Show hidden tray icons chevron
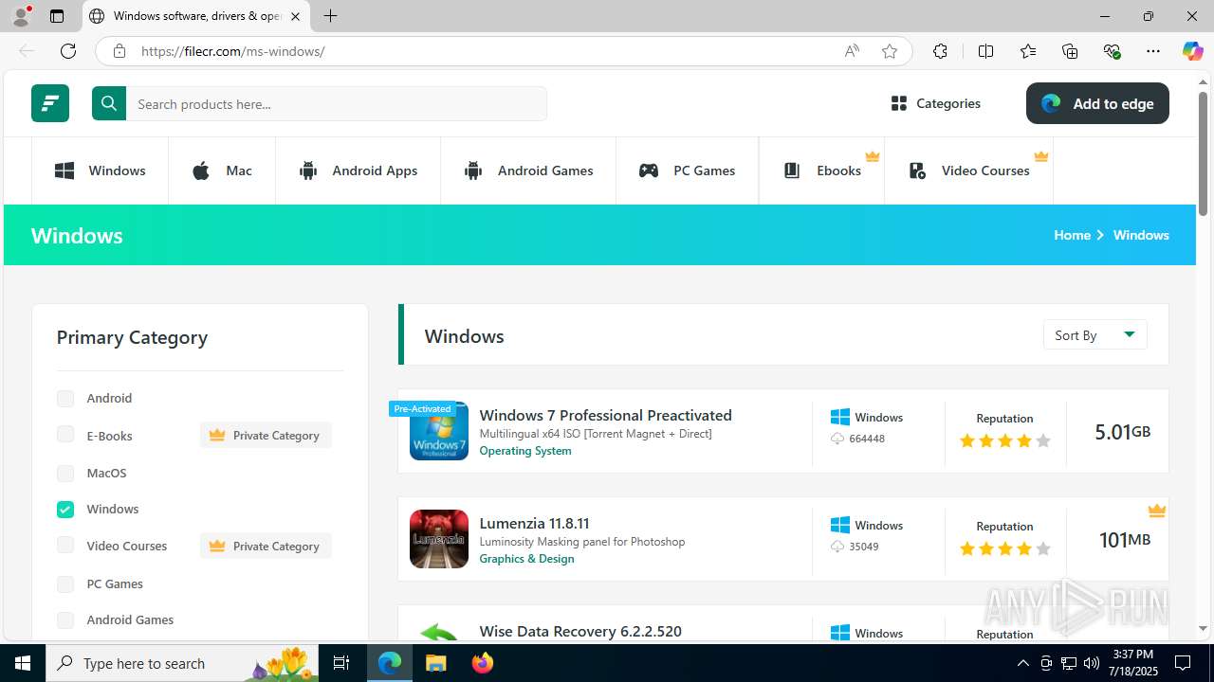1214x682 pixels. [1022, 663]
